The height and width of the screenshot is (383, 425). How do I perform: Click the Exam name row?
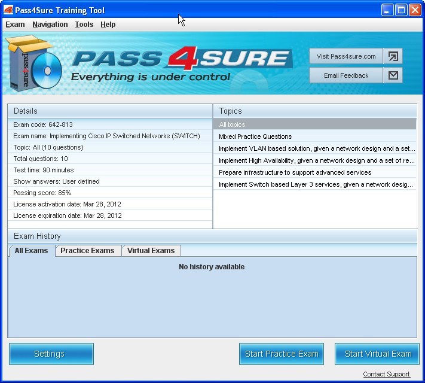coord(110,136)
